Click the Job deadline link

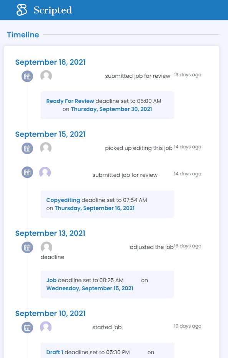click(52, 280)
